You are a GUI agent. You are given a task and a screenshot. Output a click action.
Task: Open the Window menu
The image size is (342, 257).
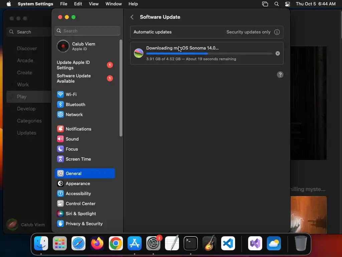pos(114,4)
